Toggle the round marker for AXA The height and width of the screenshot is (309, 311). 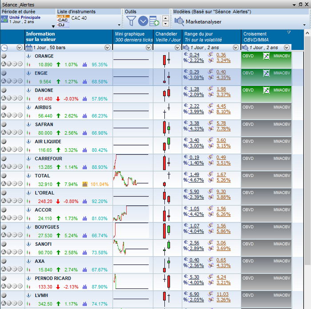tap(4, 261)
